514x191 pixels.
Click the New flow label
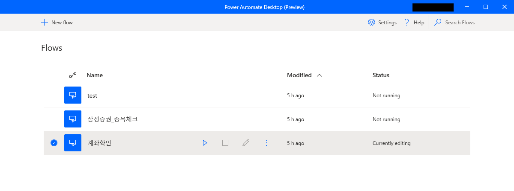62,23
